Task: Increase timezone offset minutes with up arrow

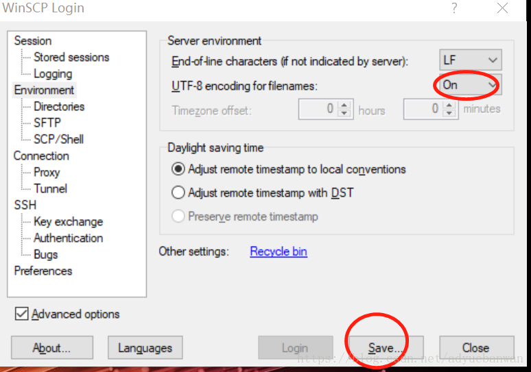Action: coord(449,105)
